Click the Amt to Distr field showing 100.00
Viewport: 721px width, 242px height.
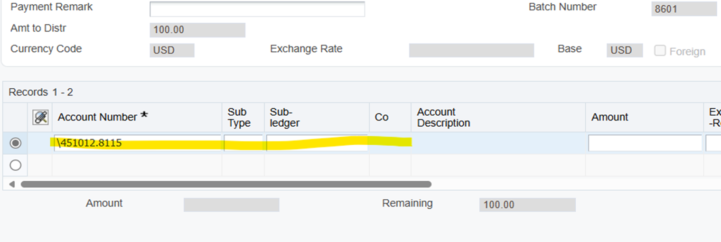coord(197,30)
